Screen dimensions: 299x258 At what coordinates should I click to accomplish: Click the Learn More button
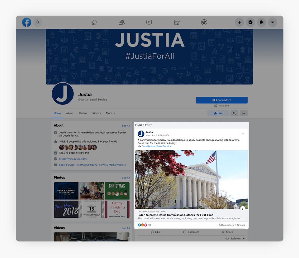[221, 100]
